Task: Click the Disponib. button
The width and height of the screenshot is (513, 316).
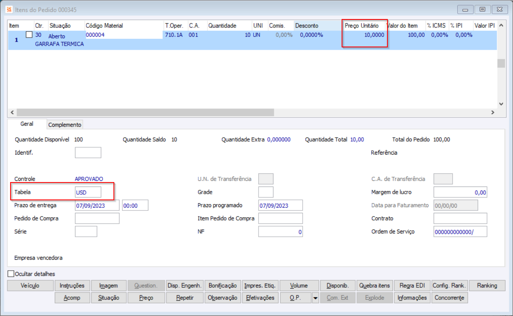Action: [x=338, y=286]
